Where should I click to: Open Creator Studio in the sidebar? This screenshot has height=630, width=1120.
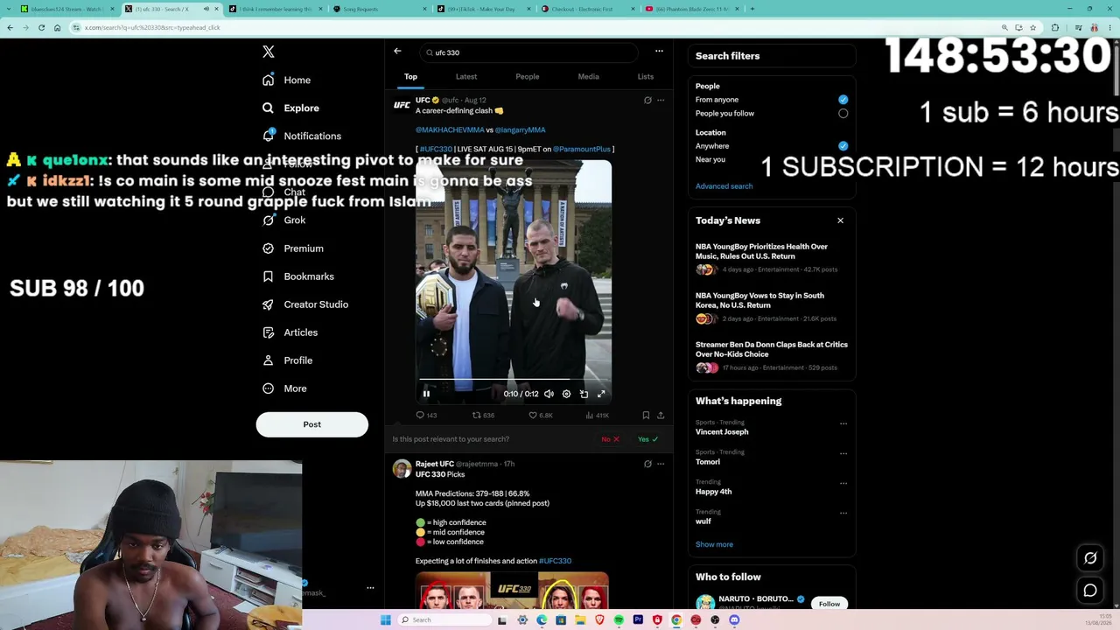pos(305,304)
